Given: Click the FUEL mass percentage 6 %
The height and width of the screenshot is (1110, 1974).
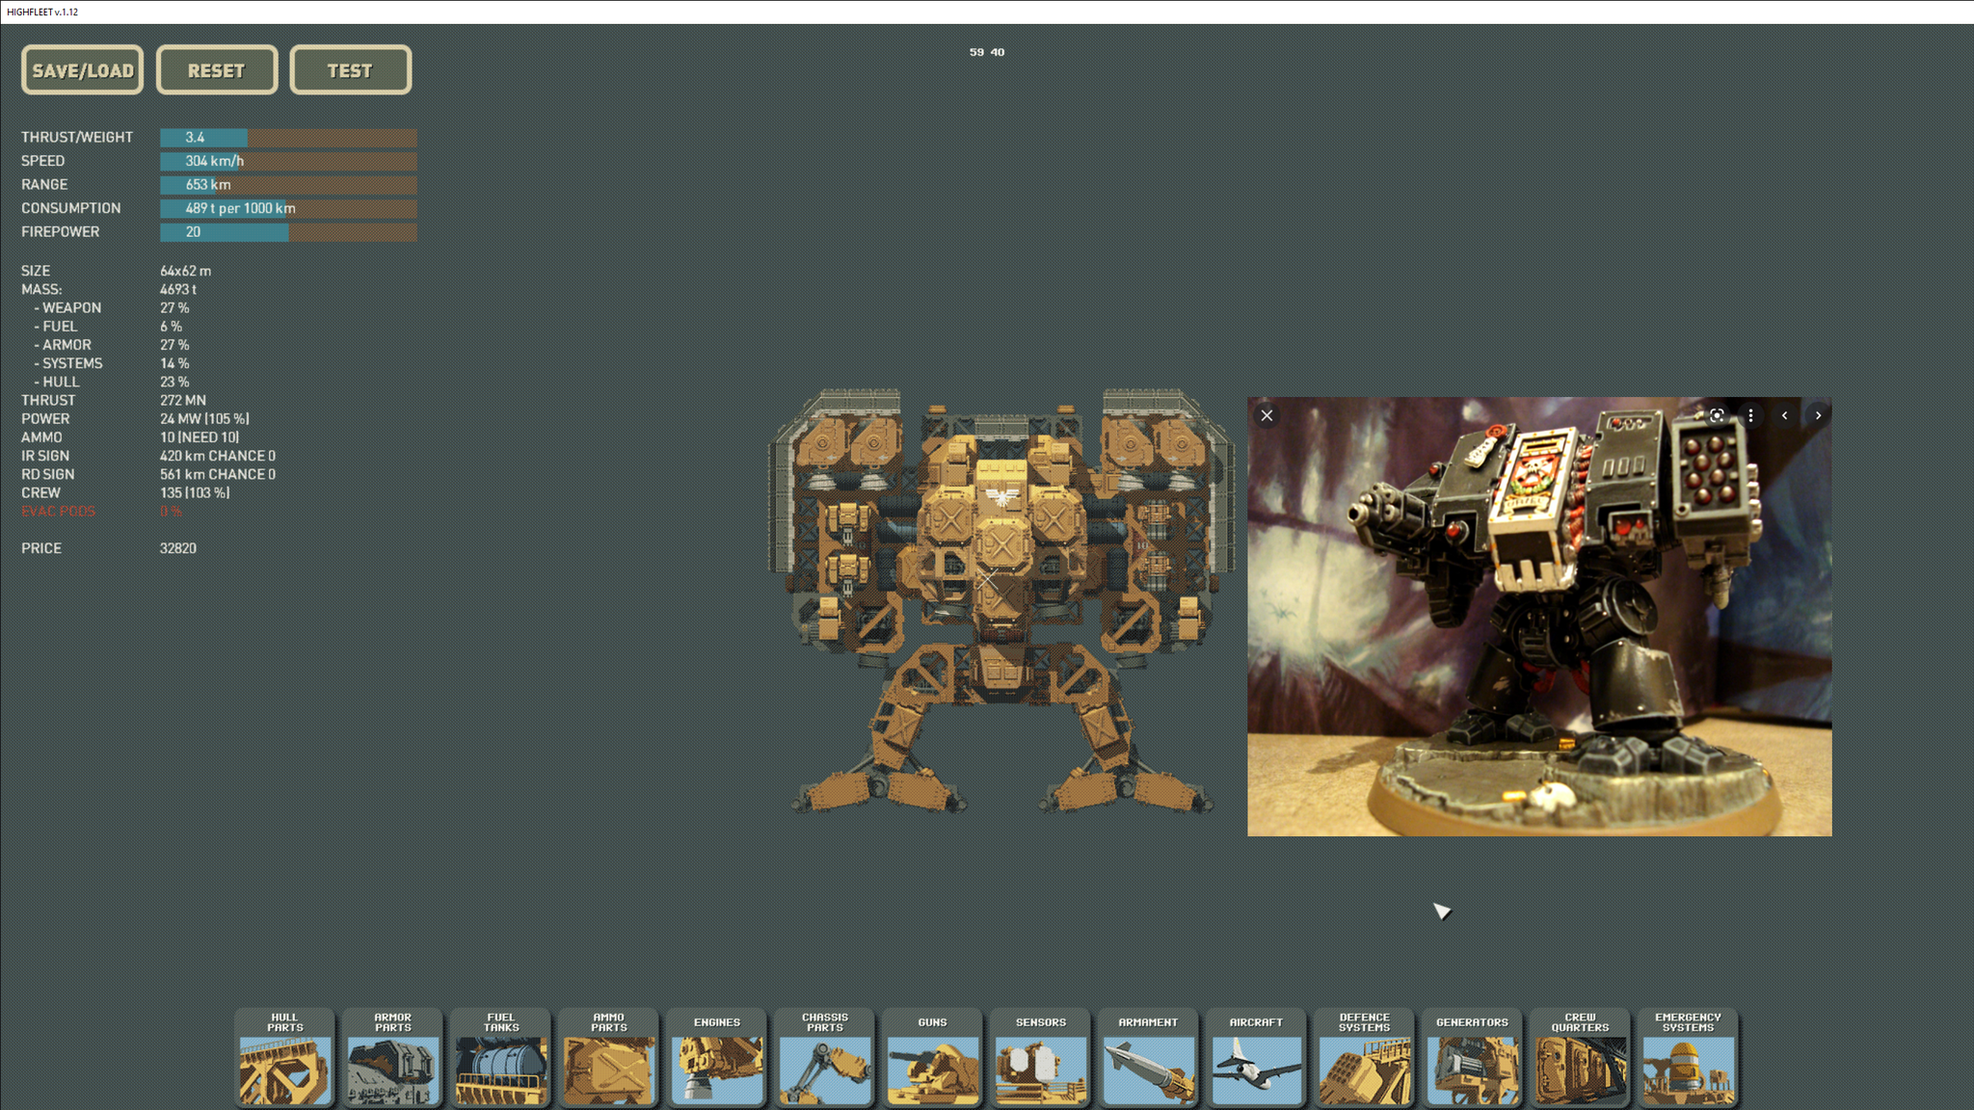Looking at the screenshot, I should pyautogui.click(x=171, y=327).
